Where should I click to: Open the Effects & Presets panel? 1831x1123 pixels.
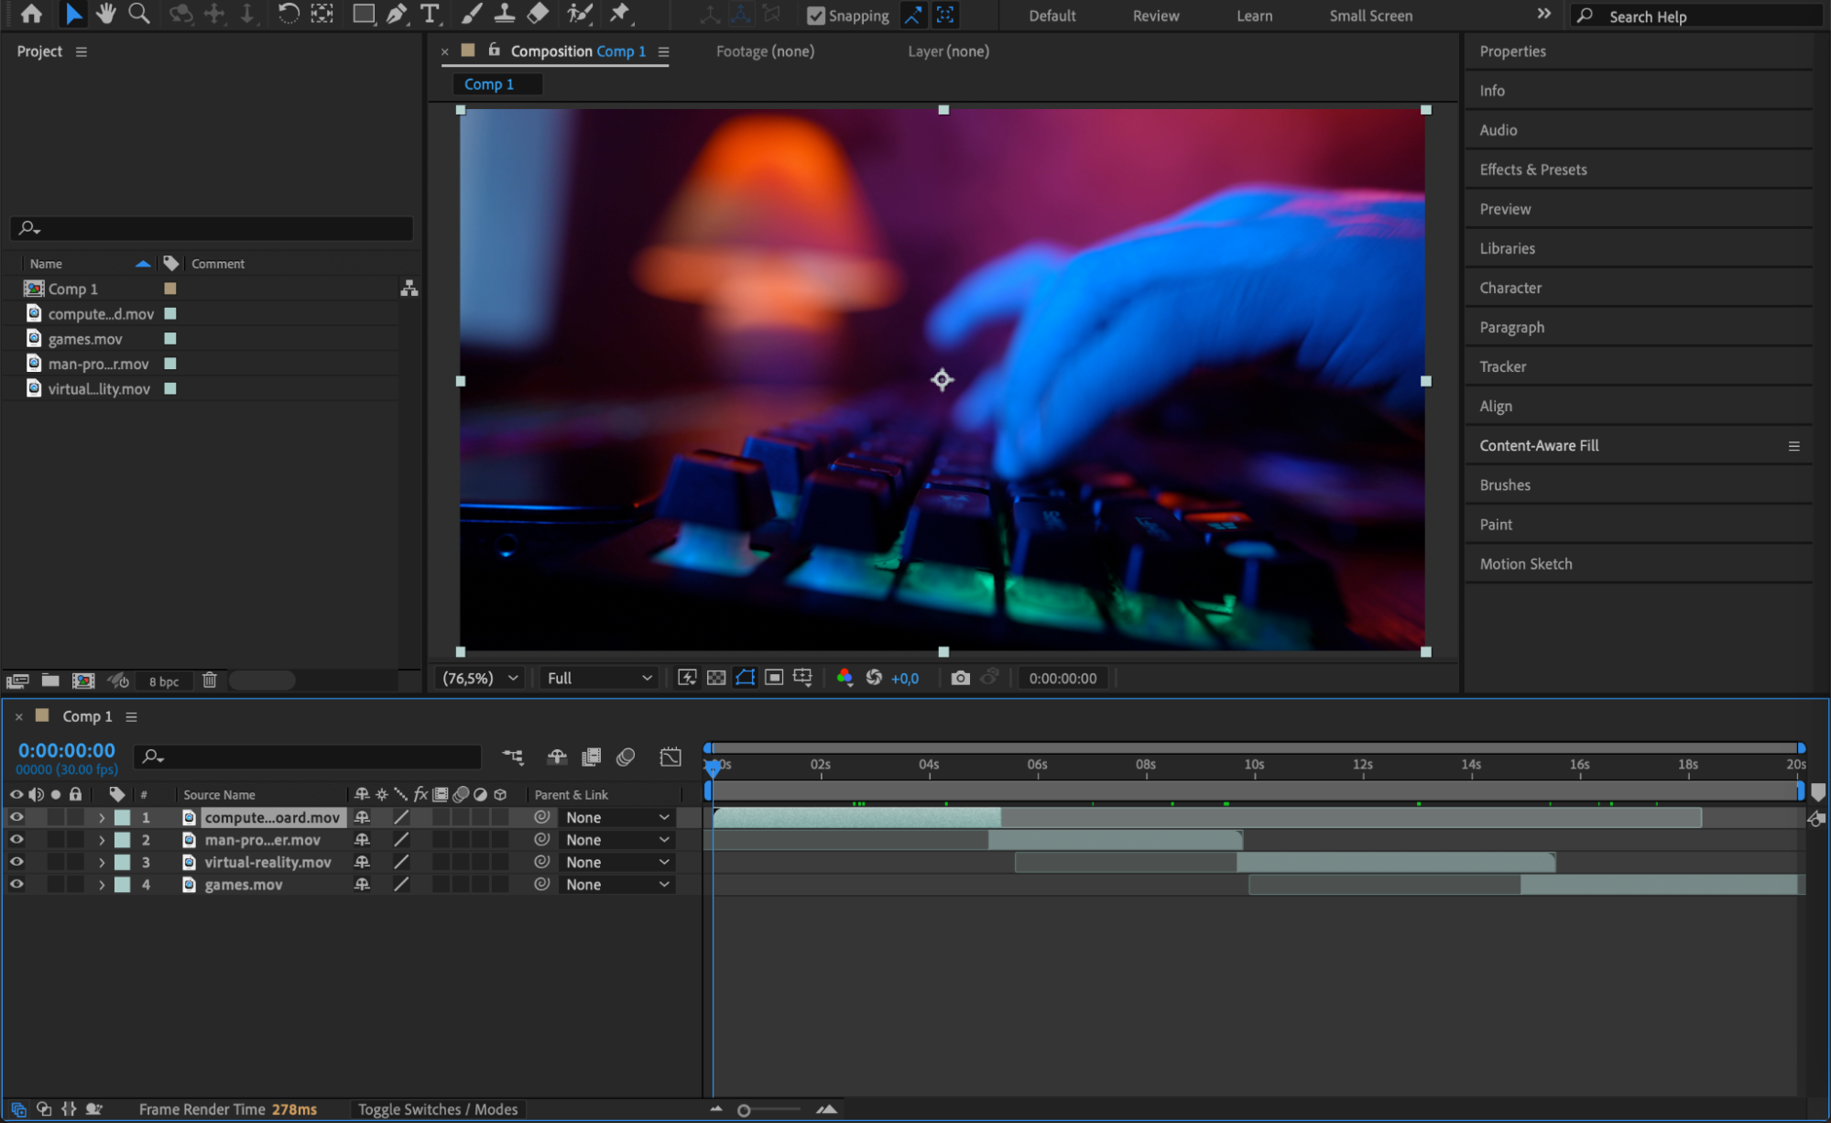coord(1533,169)
